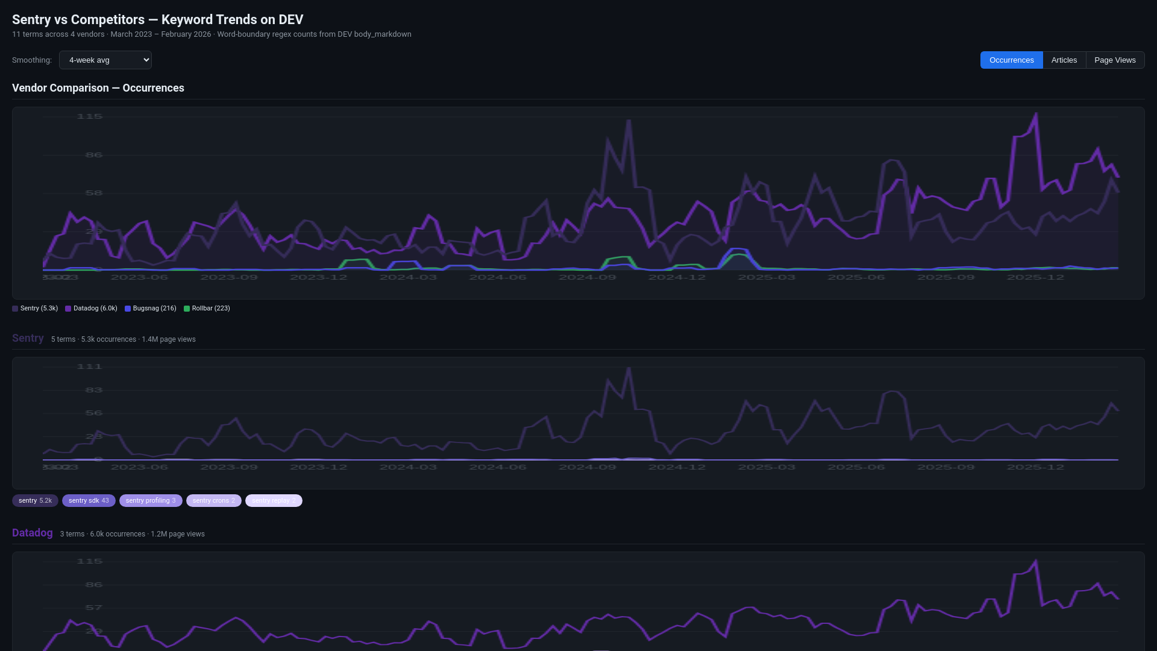Viewport: 1157px width, 651px height.
Task: Click the Rollbar legend color swatch
Action: click(x=187, y=309)
